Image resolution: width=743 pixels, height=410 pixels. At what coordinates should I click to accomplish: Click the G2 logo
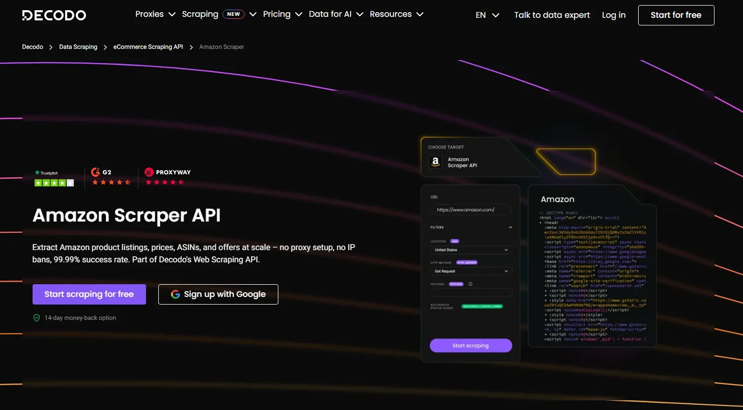101,172
